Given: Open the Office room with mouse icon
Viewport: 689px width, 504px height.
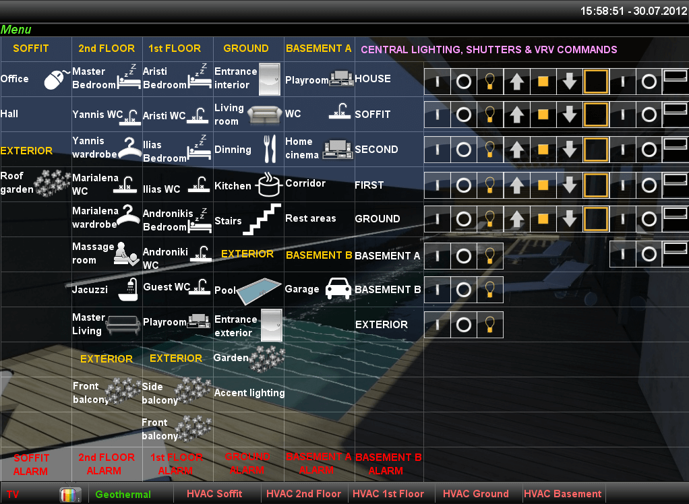Looking at the screenshot, I should click(57, 79).
